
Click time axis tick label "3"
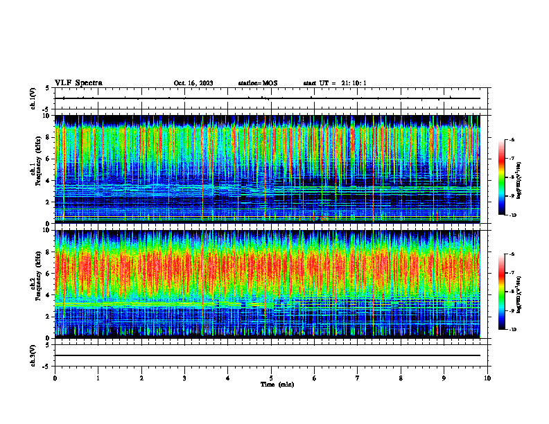click(x=184, y=378)
